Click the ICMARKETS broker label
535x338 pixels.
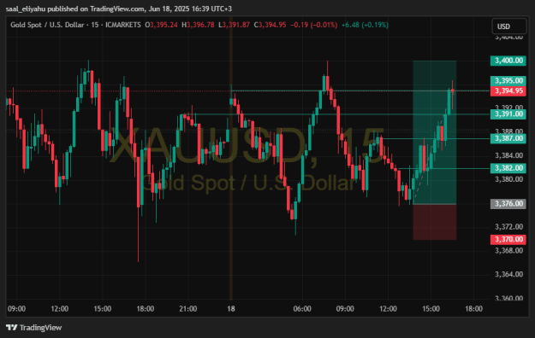point(122,25)
